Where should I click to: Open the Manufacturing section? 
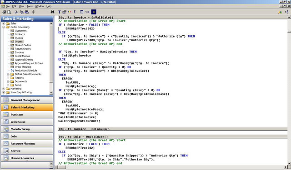(x=27, y=129)
